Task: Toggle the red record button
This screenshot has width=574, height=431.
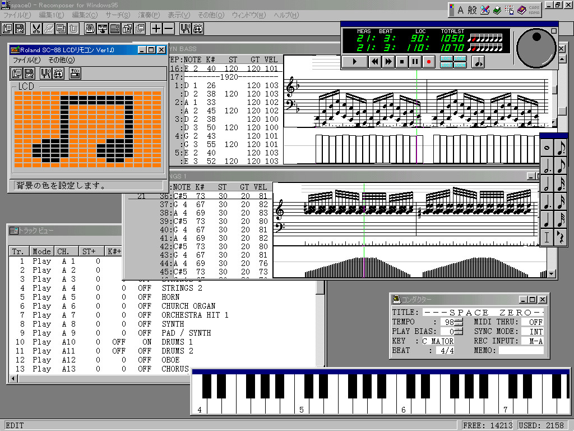Action: tap(428, 62)
